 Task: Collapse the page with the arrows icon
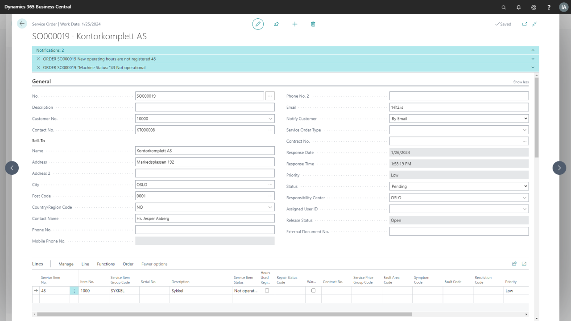(x=534, y=24)
